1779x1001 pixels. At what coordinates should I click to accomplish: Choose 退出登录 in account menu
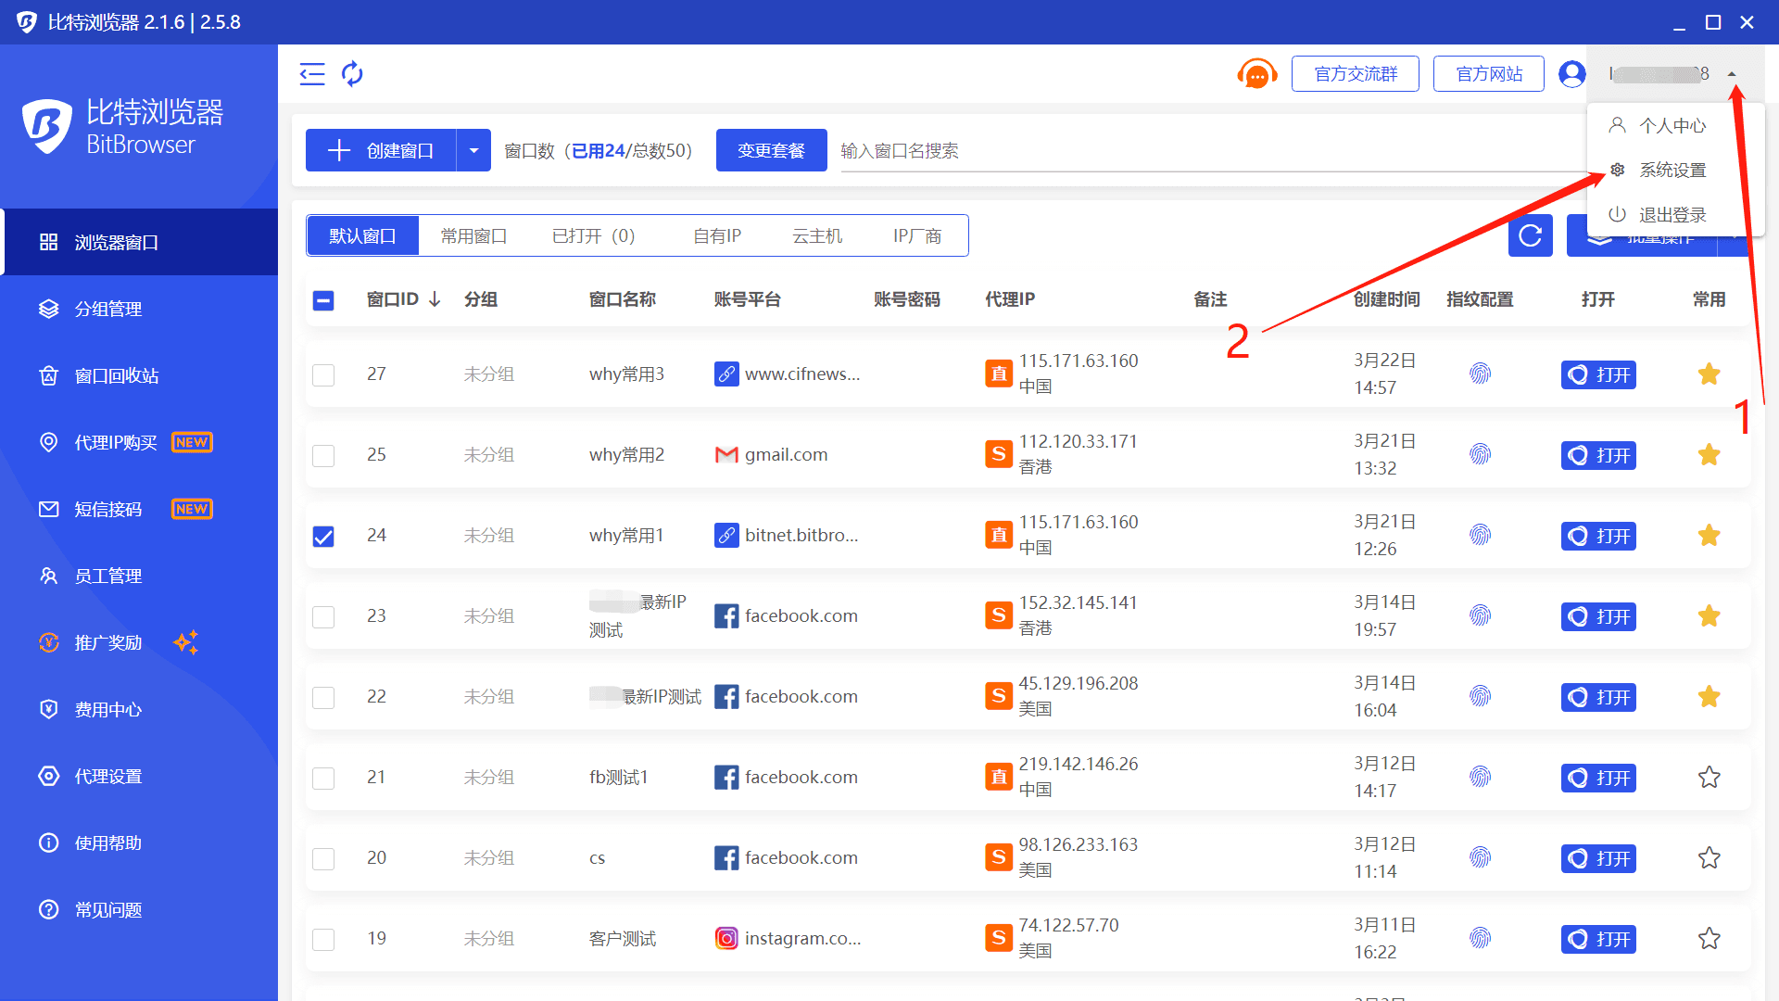[1675, 215]
